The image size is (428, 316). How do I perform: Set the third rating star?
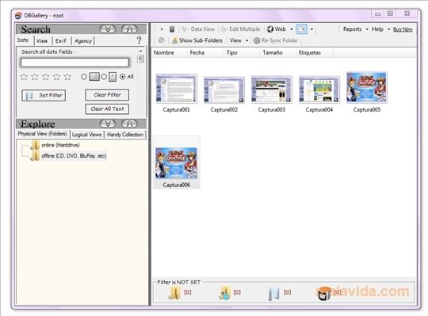[46, 77]
